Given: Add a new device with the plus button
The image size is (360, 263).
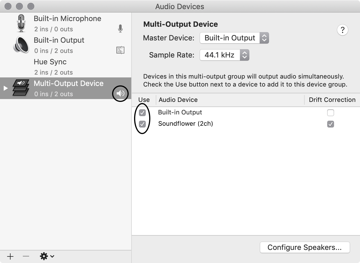Looking at the screenshot, I should click(x=10, y=256).
